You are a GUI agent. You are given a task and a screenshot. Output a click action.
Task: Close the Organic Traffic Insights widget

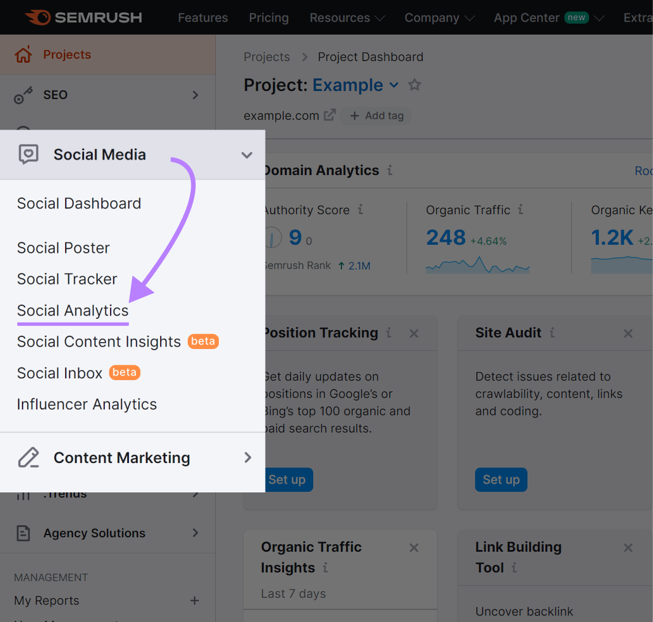pyautogui.click(x=414, y=548)
